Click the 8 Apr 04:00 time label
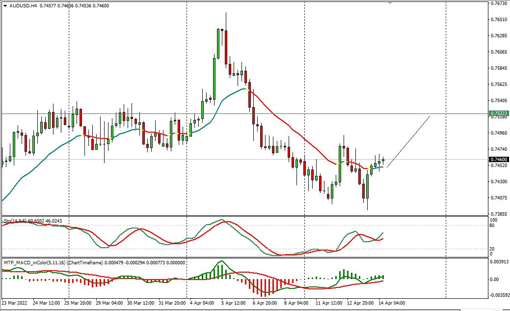 pos(296,303)
